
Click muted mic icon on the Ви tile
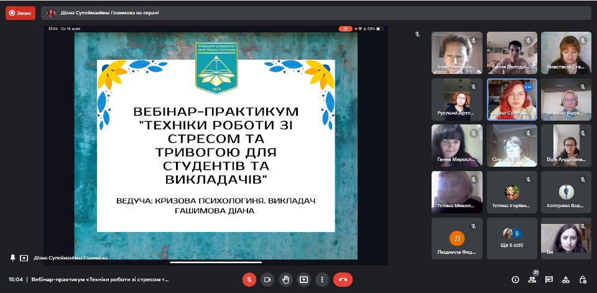coord(583,226)
